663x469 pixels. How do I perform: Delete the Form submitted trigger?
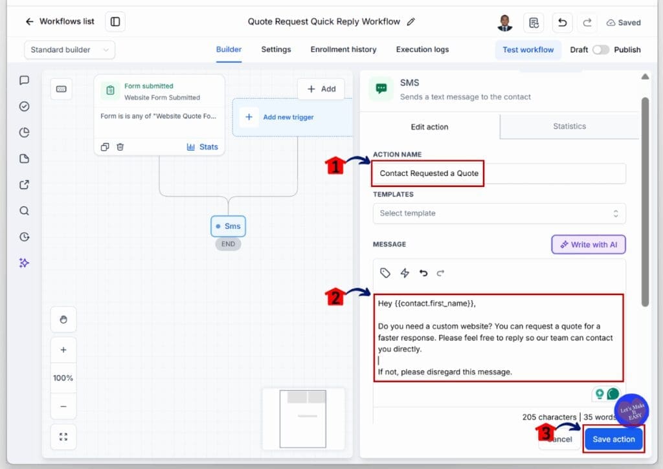pos(120,147)
